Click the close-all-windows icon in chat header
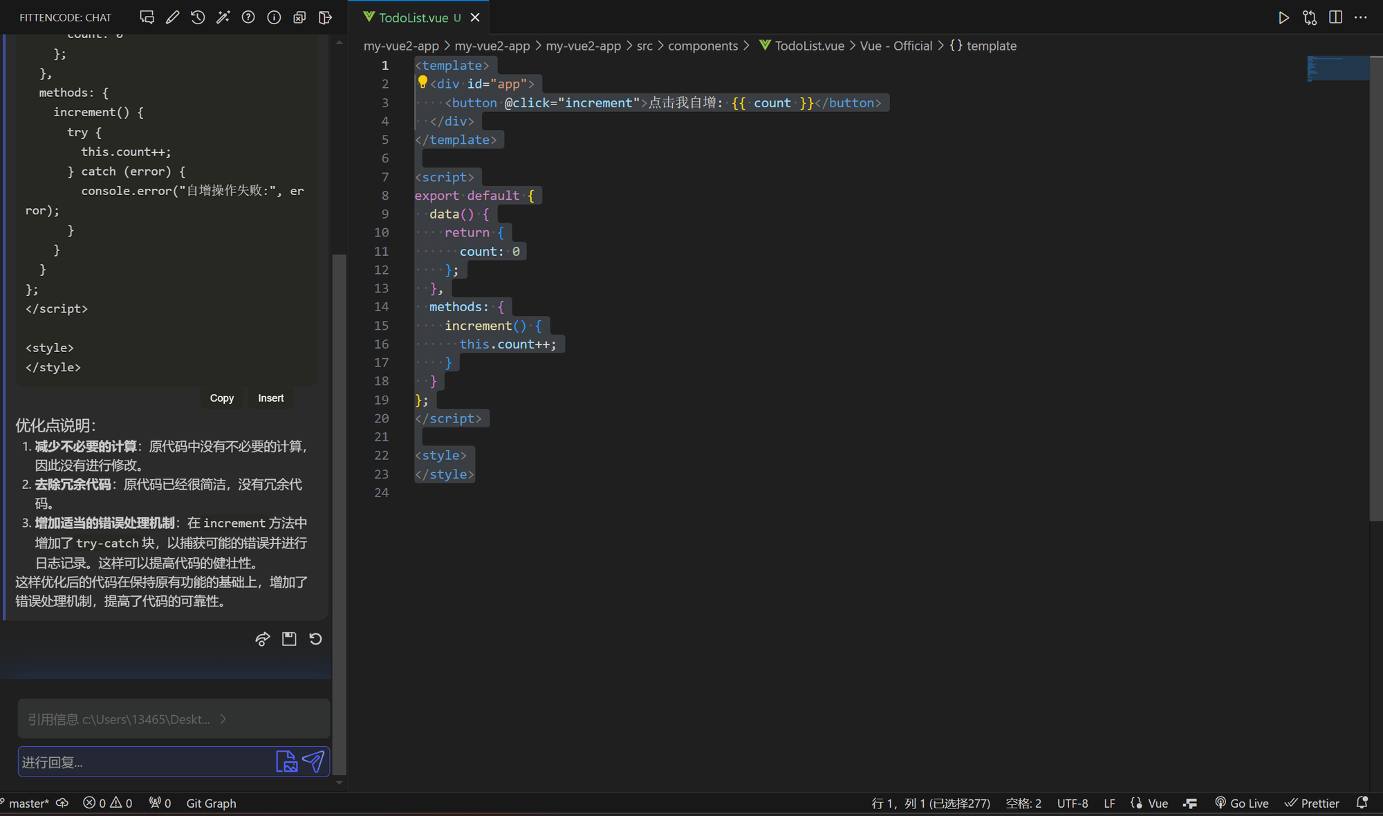The width and height of the screenshot is (1383, 816). (299, 17)
